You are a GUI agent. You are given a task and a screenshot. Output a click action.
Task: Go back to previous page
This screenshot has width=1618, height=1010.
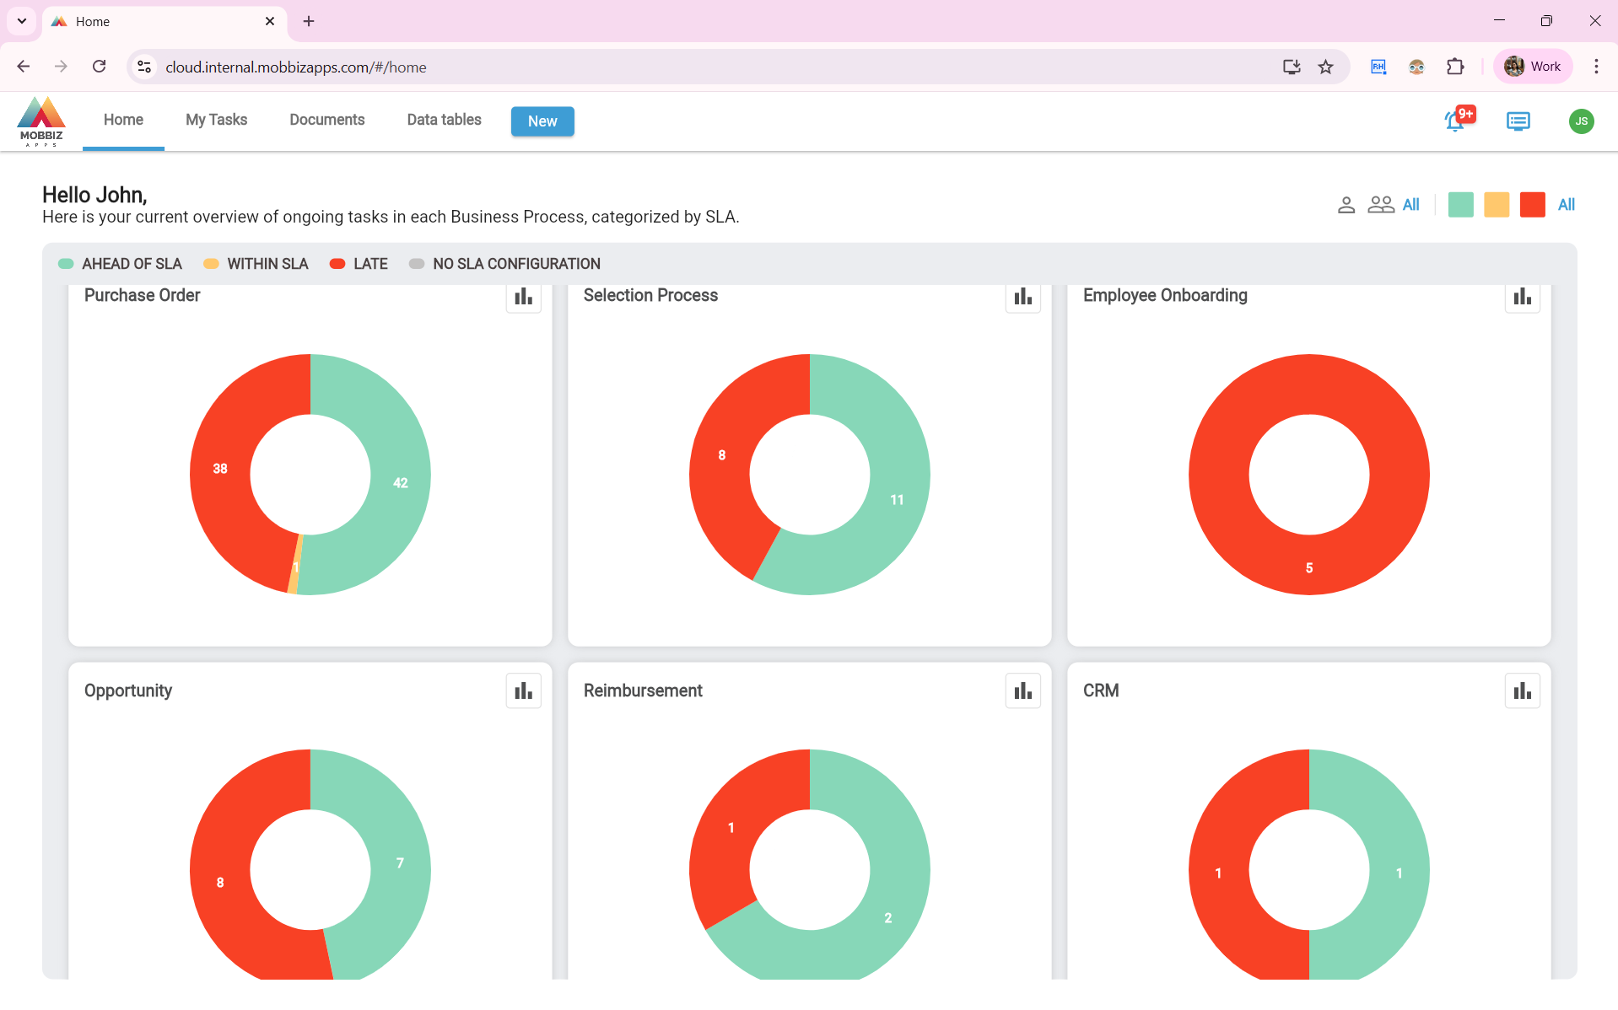(24, 67)
